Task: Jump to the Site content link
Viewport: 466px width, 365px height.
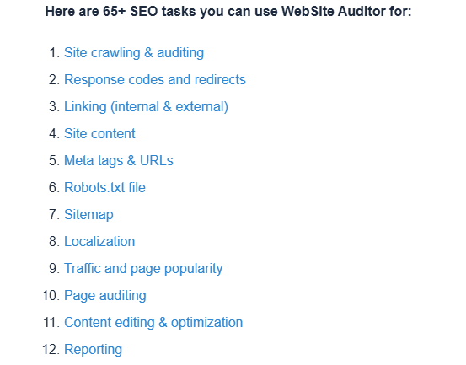Action: (99, 133)
